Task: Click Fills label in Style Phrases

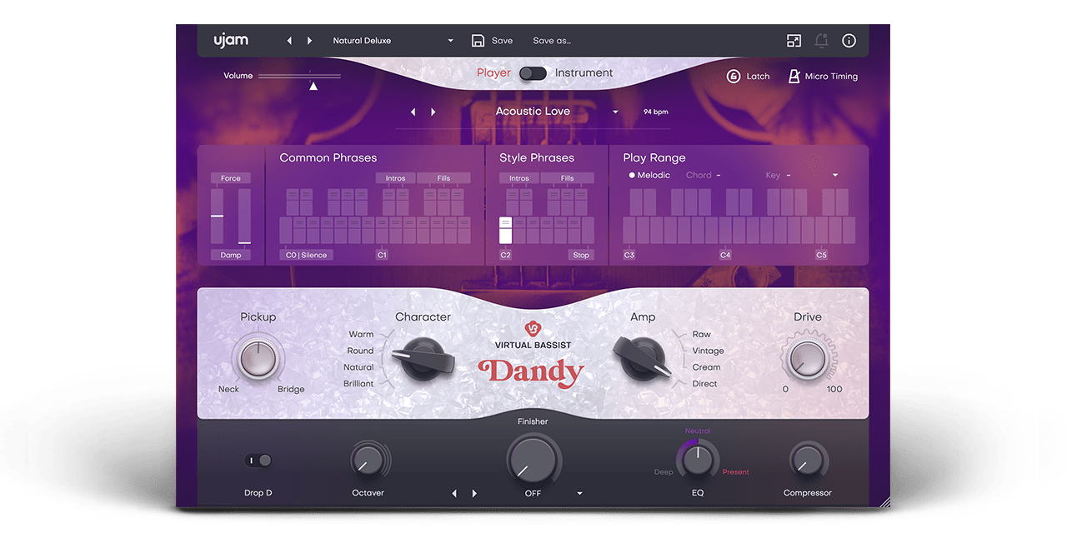Action: [568, 178]
